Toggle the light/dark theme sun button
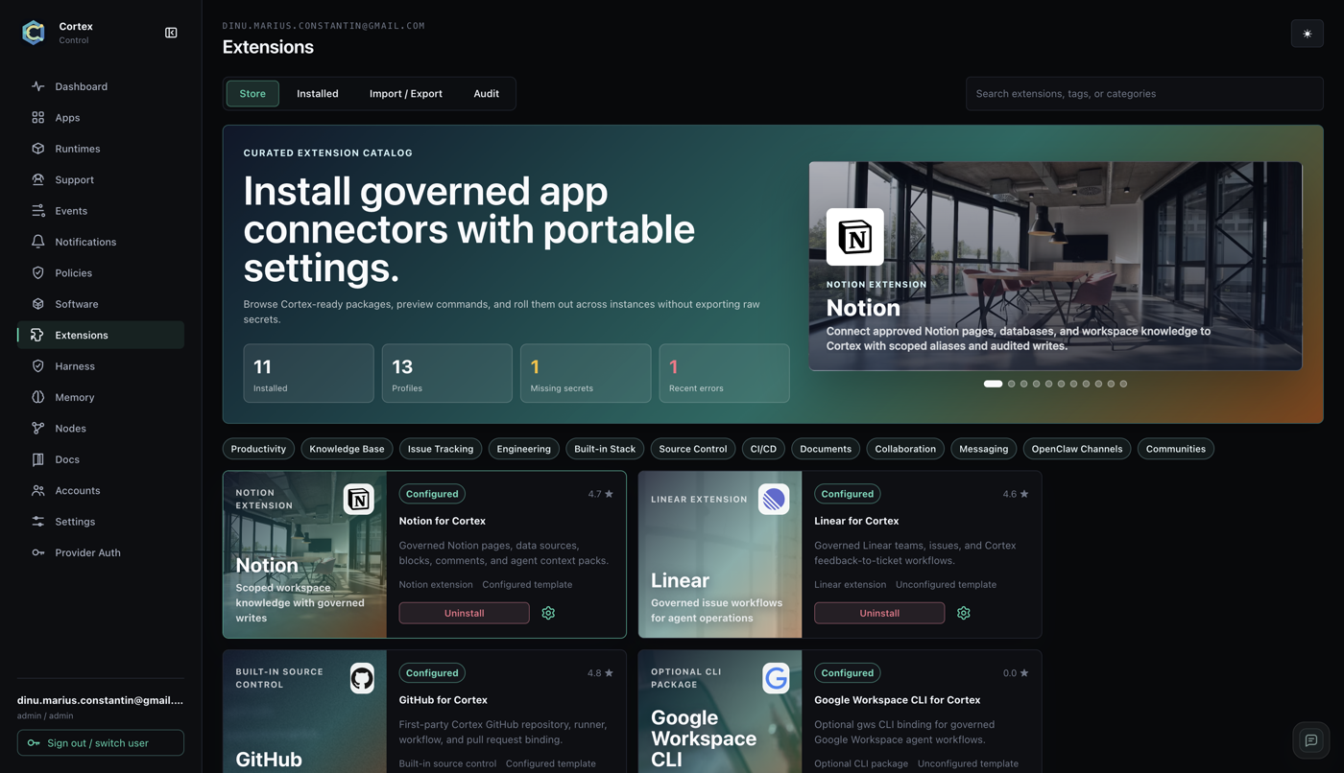 click(1307, 34)
